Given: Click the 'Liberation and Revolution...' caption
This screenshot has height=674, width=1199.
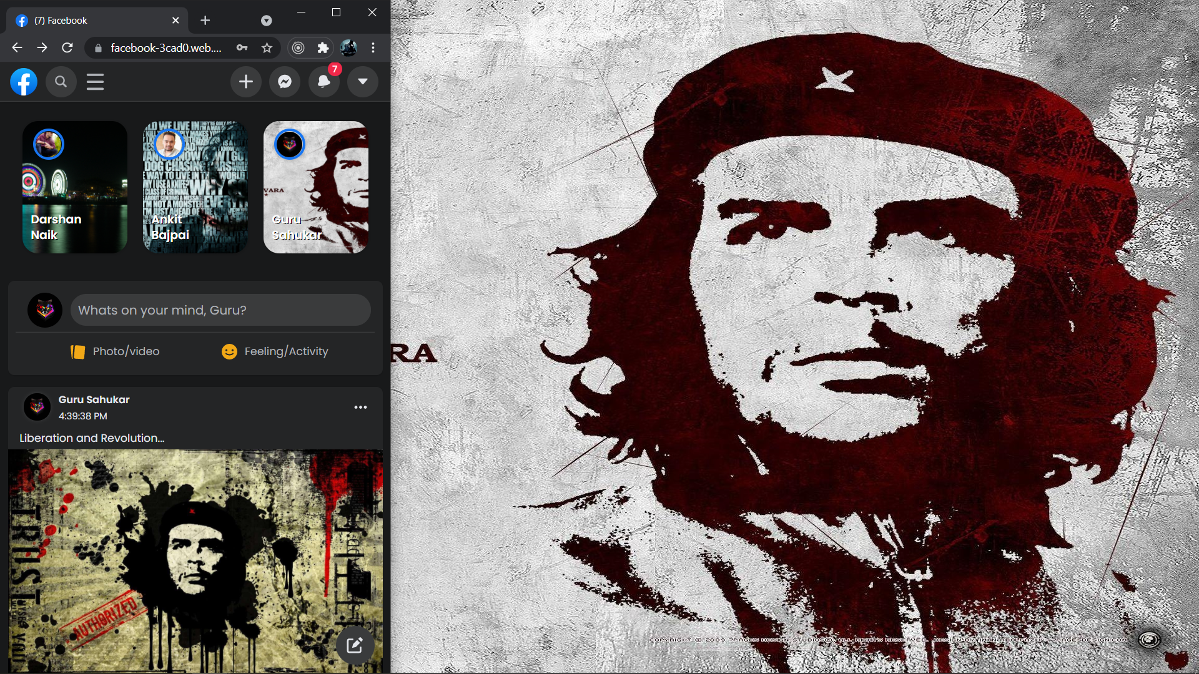Looking at the screenshot, I should pyautogui.click(x=92, y=438).
